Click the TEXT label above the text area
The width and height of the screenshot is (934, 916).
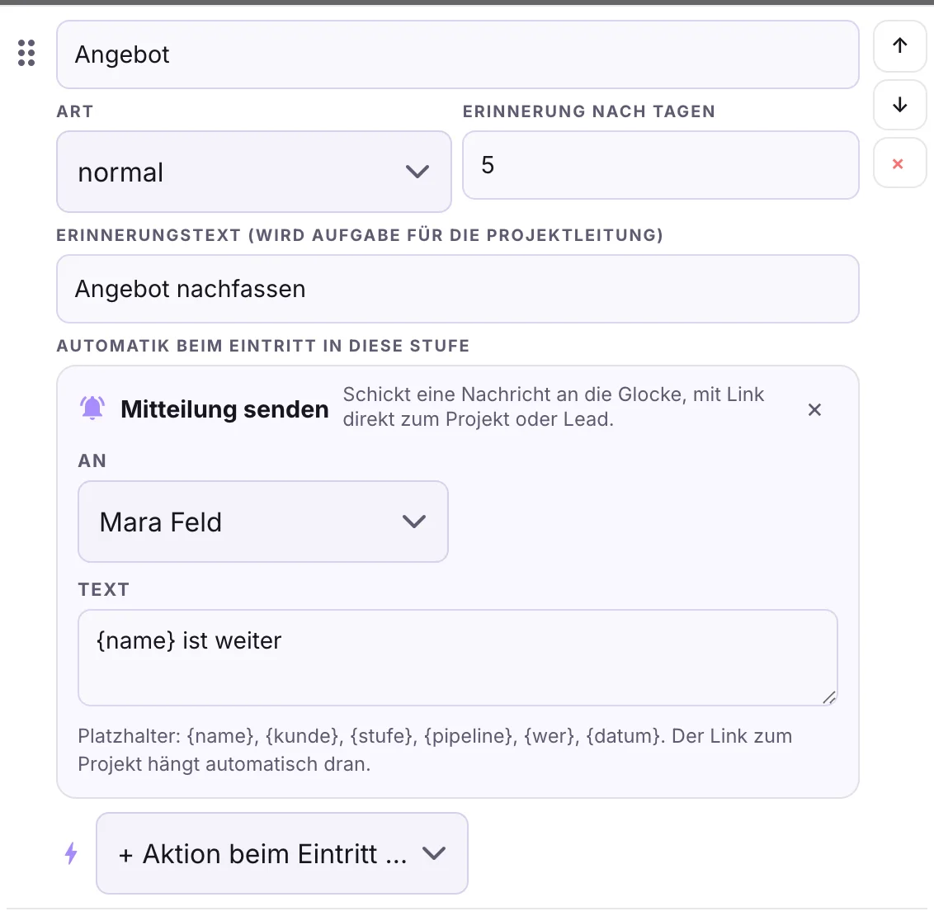pos(104,589)
